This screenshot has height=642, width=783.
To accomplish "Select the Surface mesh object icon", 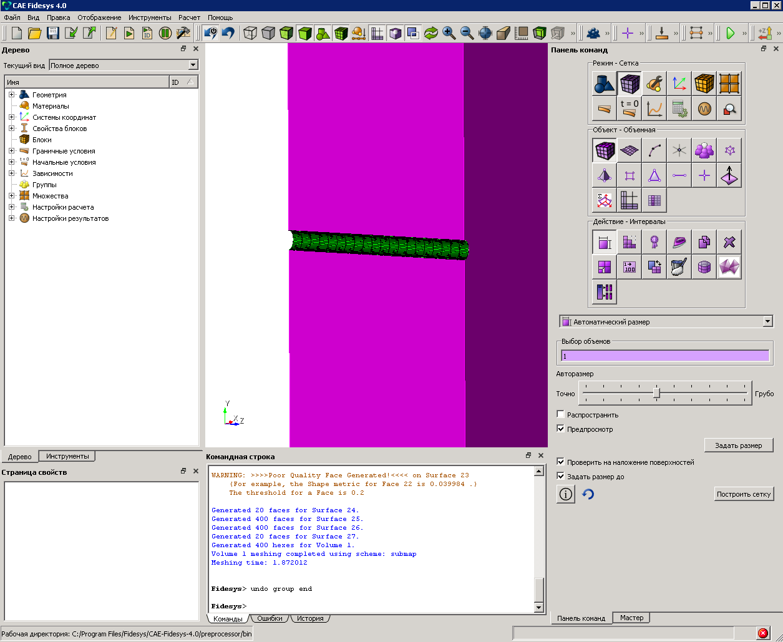I will point(630,150).
